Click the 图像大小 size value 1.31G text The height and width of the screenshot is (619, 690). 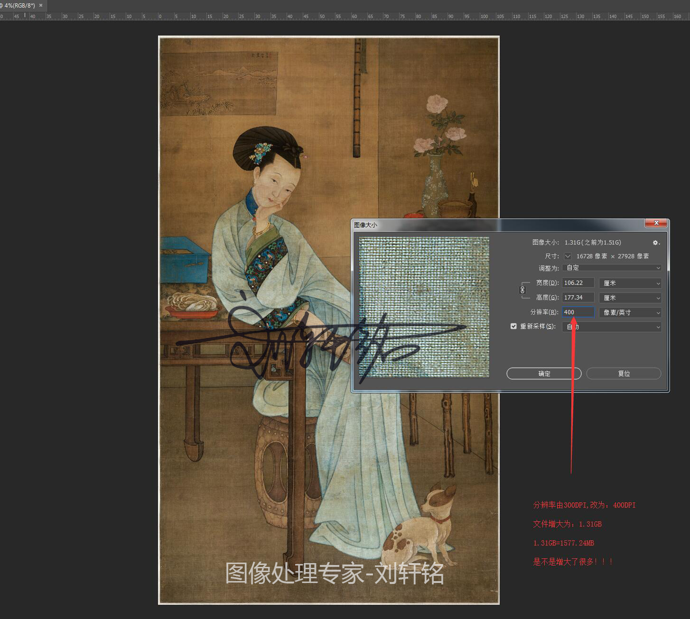tap(593, 242)
